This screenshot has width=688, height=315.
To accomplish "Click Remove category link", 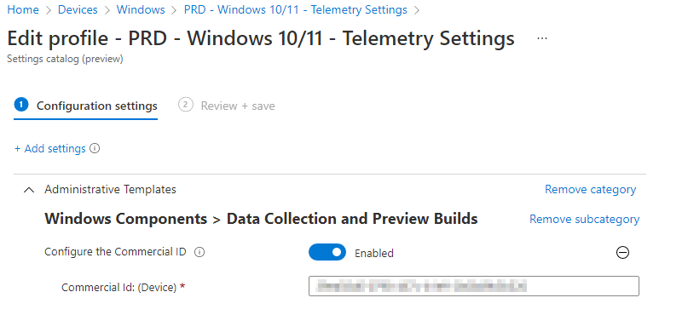I will 590,189.
